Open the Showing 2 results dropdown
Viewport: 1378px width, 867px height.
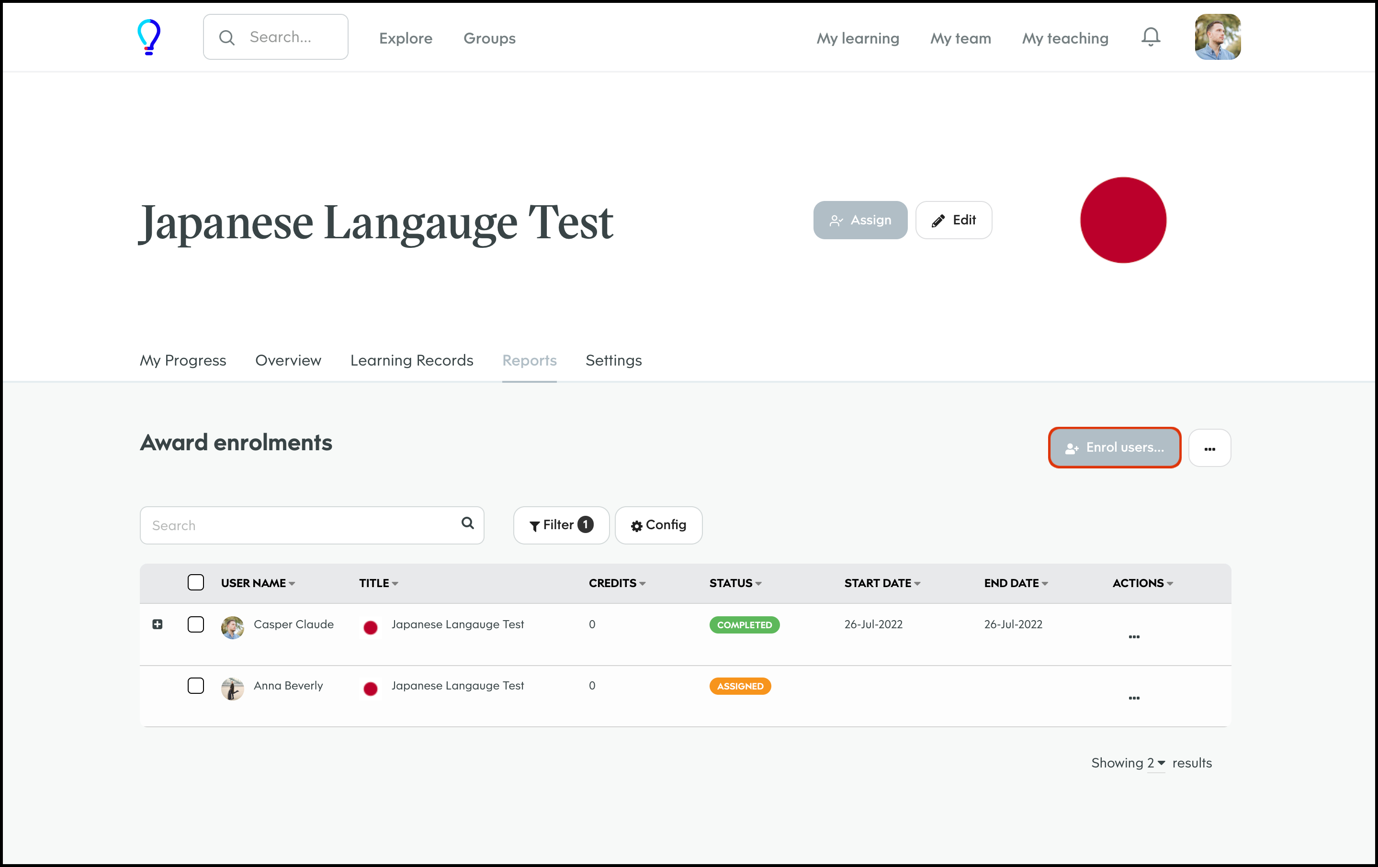pos(1156,763)
